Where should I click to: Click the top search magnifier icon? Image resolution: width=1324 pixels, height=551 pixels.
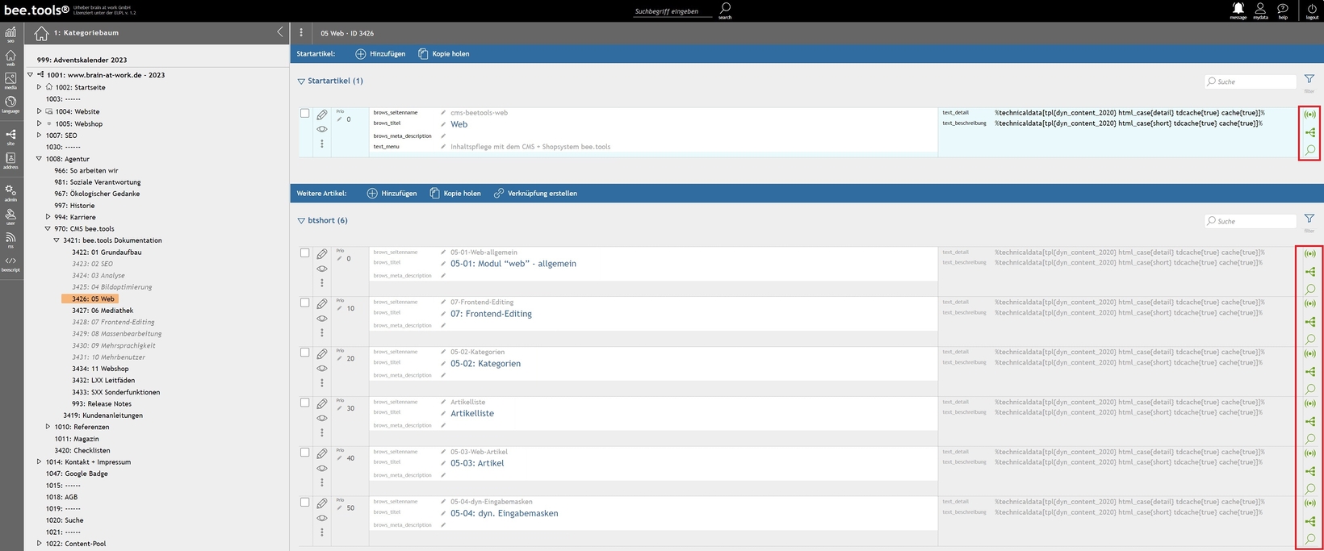click(725, 9)
